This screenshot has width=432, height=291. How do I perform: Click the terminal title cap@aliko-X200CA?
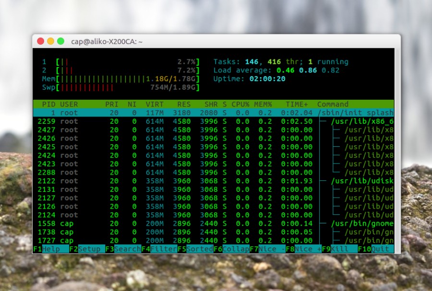(107, 42)
